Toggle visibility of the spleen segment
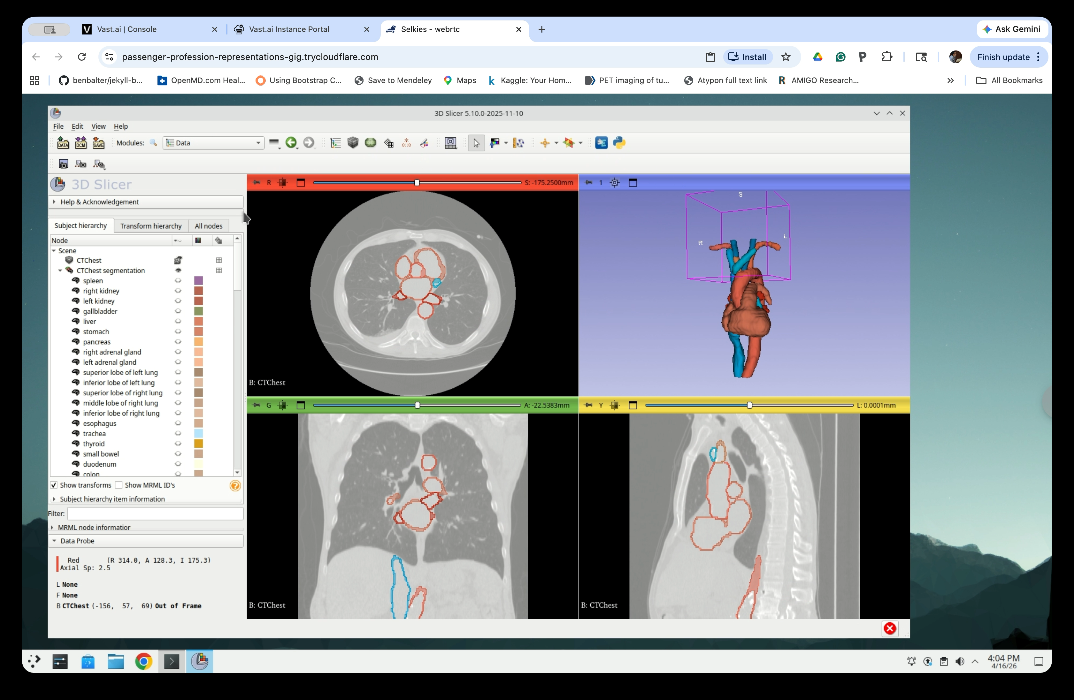This screenshot has width=1074, height=700. [x=179, y=280]
